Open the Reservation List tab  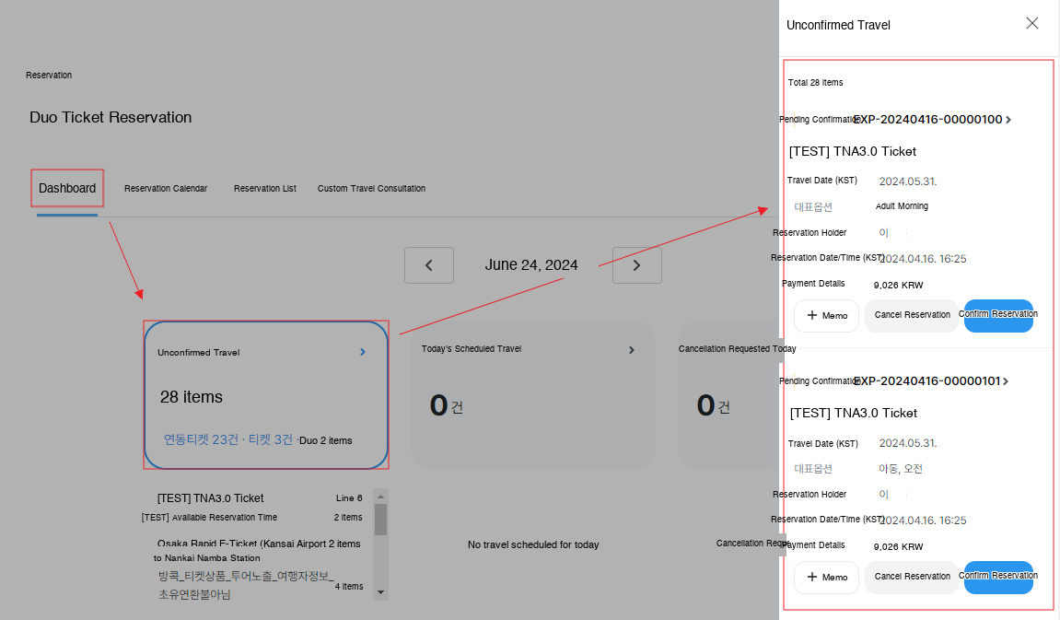tap(265, 189)
